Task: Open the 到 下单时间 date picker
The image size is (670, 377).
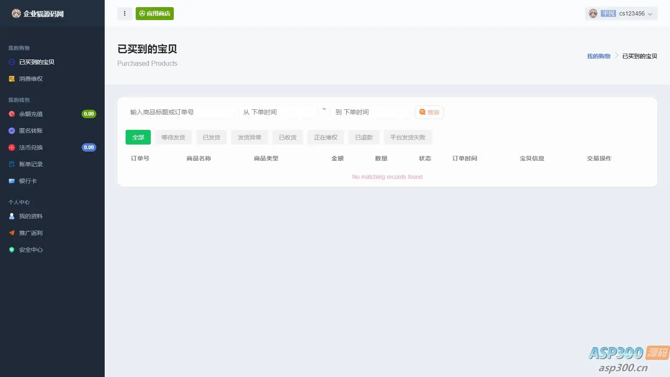Action: click(371, 112)
